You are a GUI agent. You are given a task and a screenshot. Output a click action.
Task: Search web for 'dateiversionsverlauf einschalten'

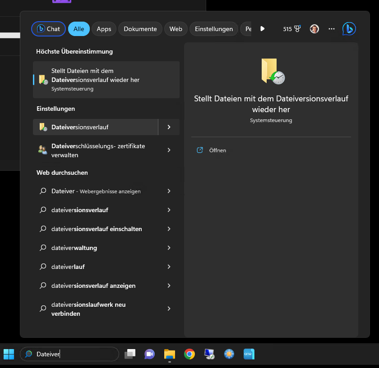96,229
